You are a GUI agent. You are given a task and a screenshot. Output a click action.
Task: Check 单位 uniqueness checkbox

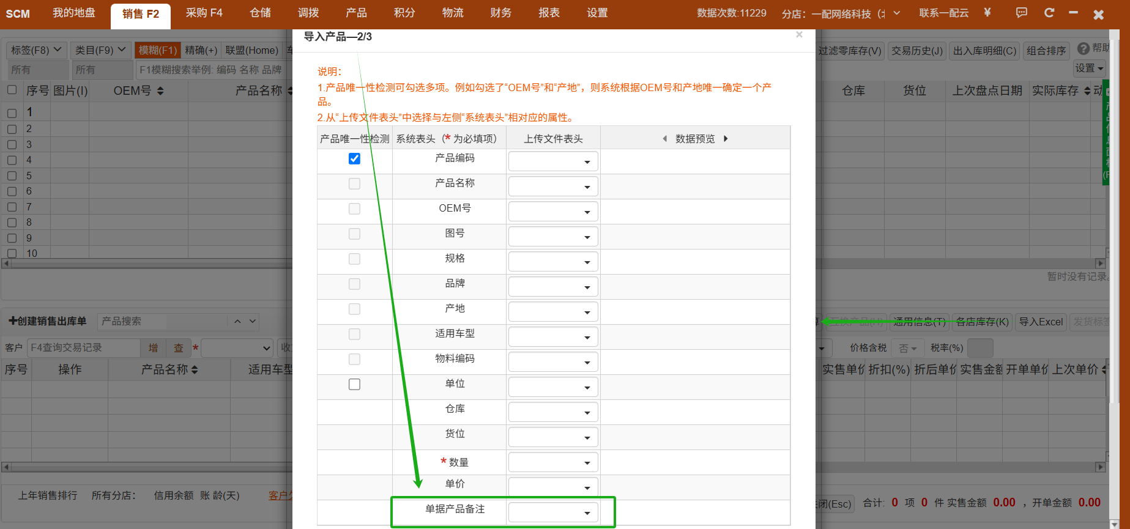pyautogui.click(x=354, y=385)
